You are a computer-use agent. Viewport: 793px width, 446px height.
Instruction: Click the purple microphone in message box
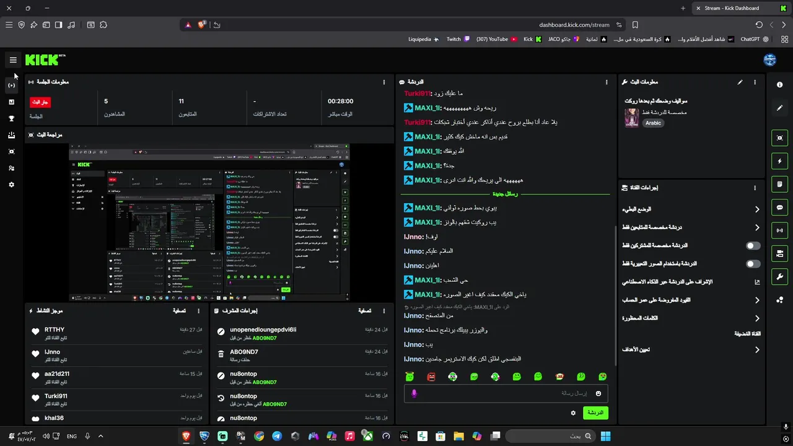pyautogui.click(x=414, y=393)
